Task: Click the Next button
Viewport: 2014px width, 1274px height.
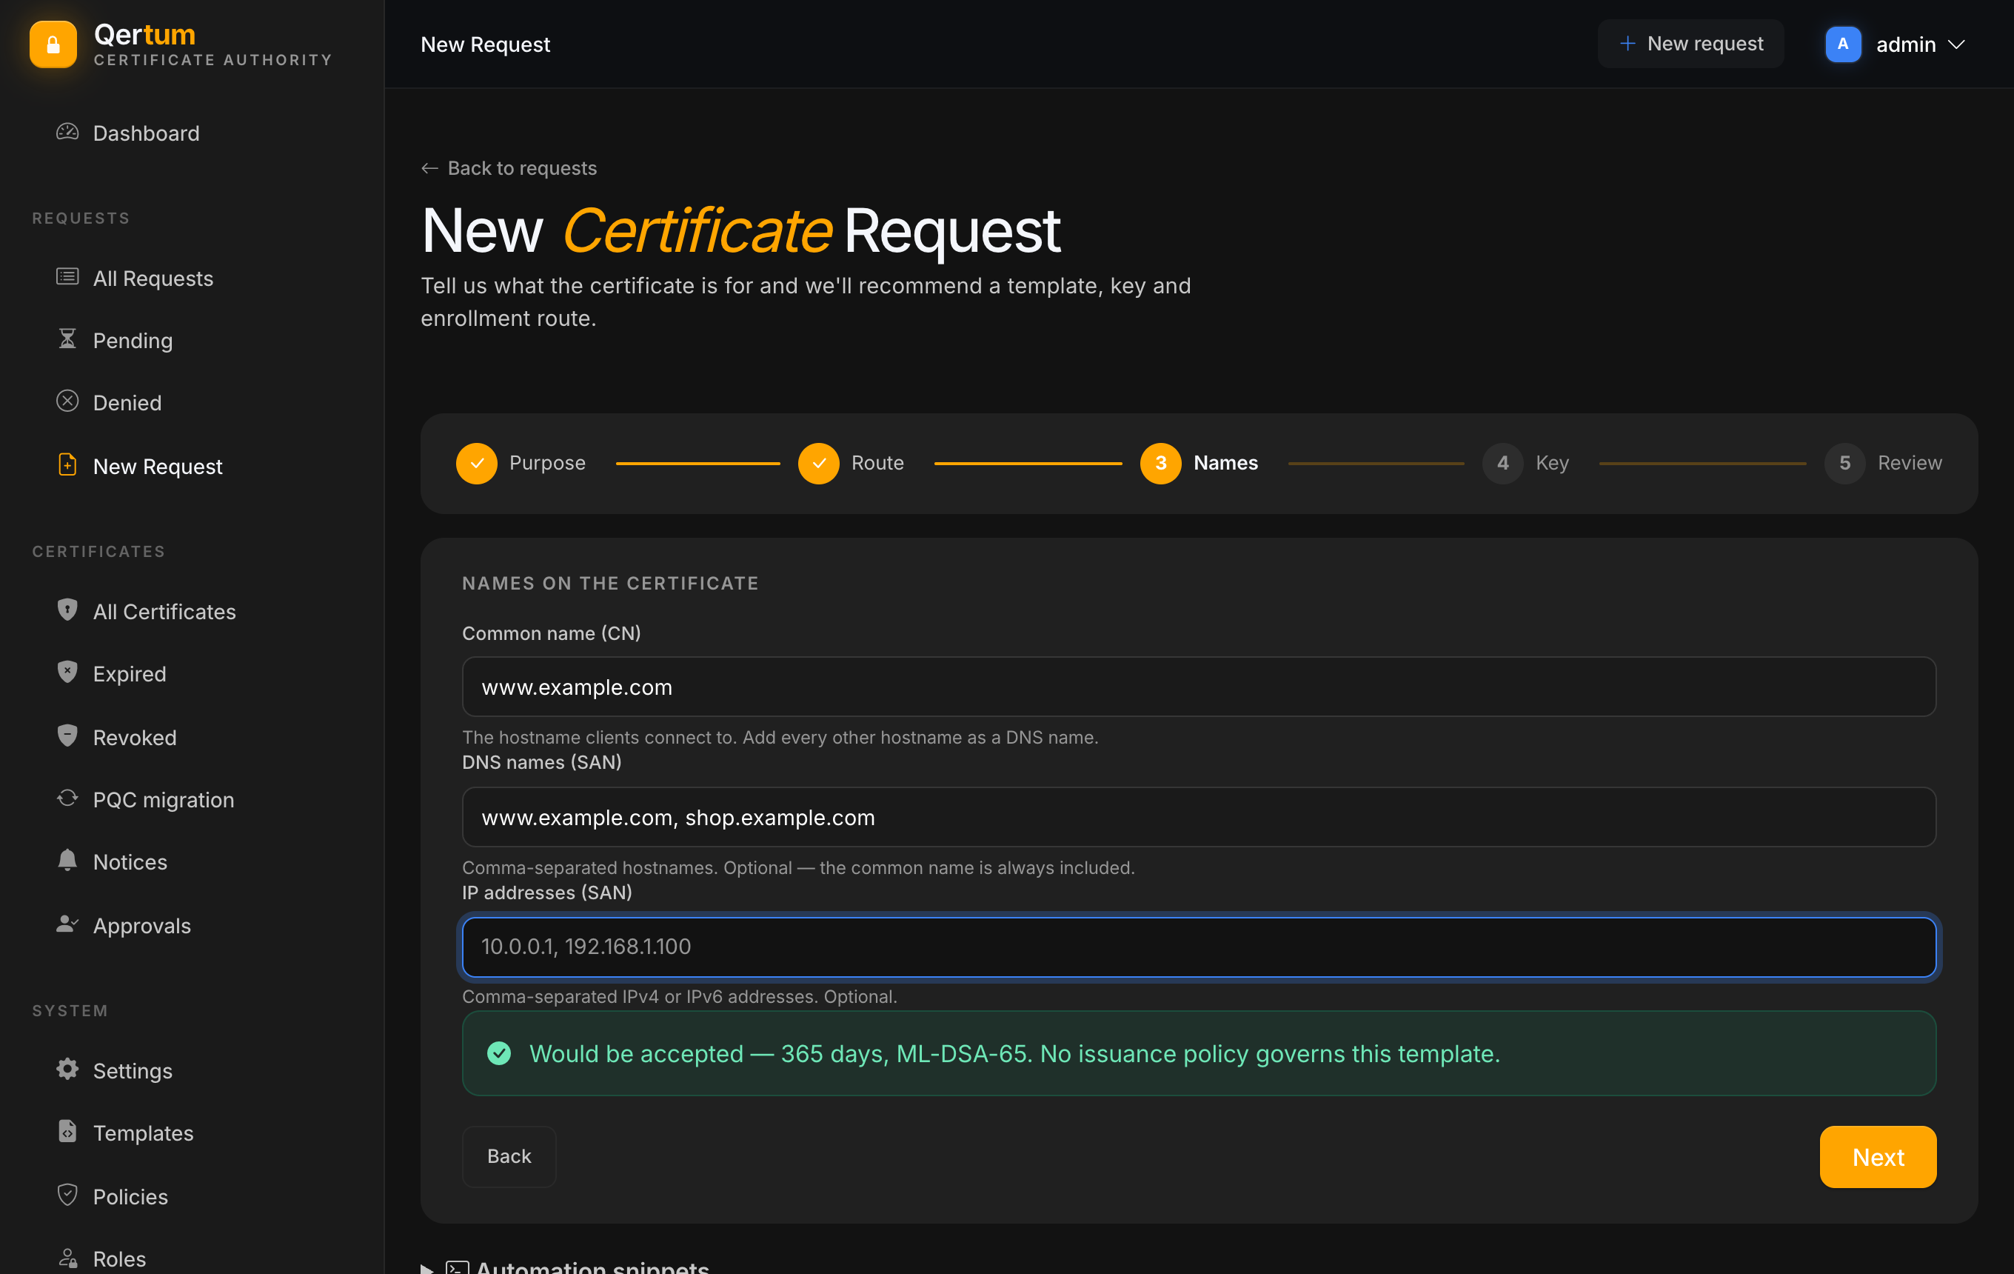Action: [x=1878, y=1157]
